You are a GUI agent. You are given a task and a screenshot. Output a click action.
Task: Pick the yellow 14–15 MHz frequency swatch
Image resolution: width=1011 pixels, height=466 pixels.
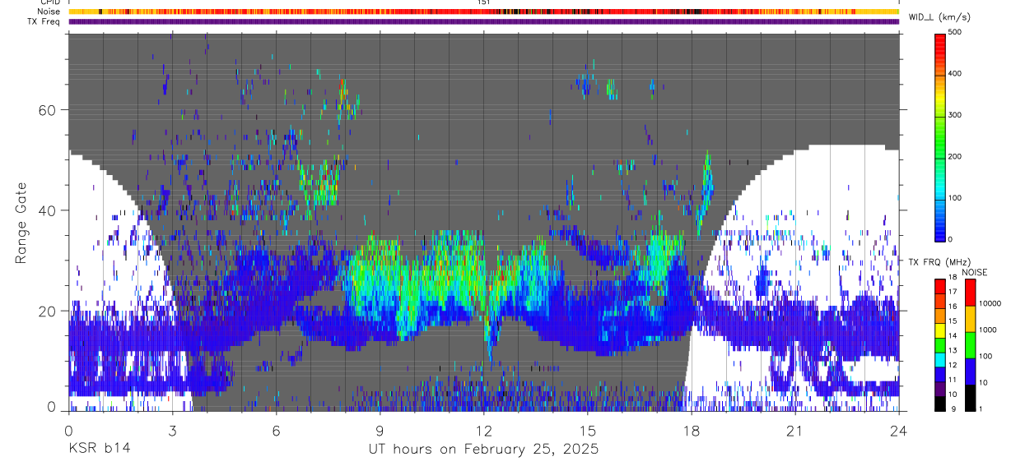pyautogui.click(x=939, y=330)
